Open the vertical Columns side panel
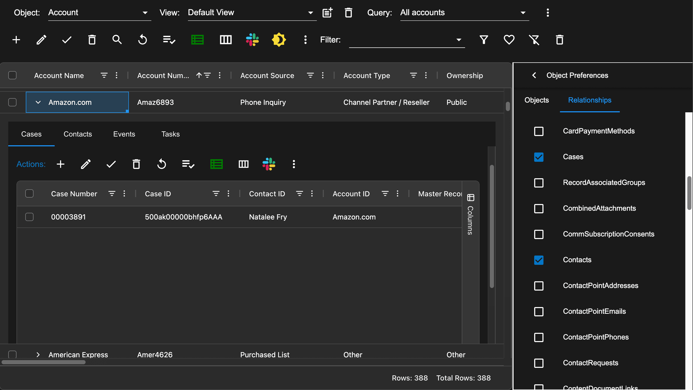 coord(470,215)
